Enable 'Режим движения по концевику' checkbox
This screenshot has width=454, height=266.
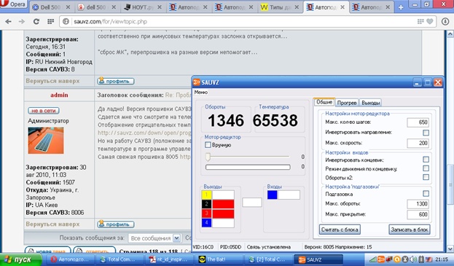[x=426, y=168]
